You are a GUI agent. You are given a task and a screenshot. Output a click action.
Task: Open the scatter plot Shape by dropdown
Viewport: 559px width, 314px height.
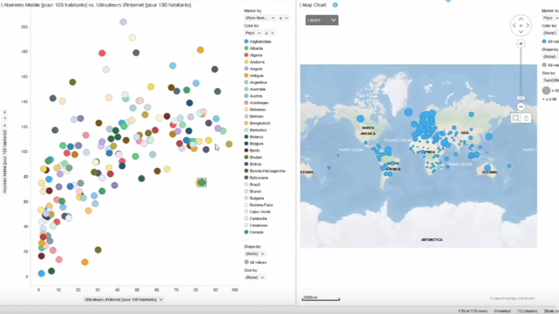[254, 254]
